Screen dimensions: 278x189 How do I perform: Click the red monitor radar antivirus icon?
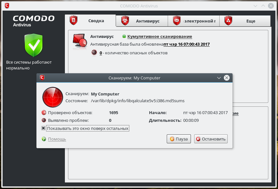tap(80, 40)
